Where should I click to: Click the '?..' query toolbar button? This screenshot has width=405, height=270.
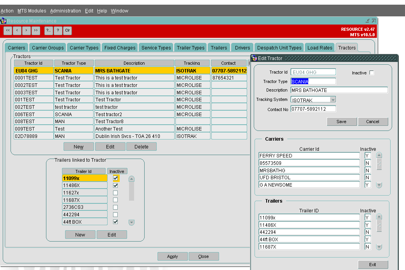(x=49, y=30)
